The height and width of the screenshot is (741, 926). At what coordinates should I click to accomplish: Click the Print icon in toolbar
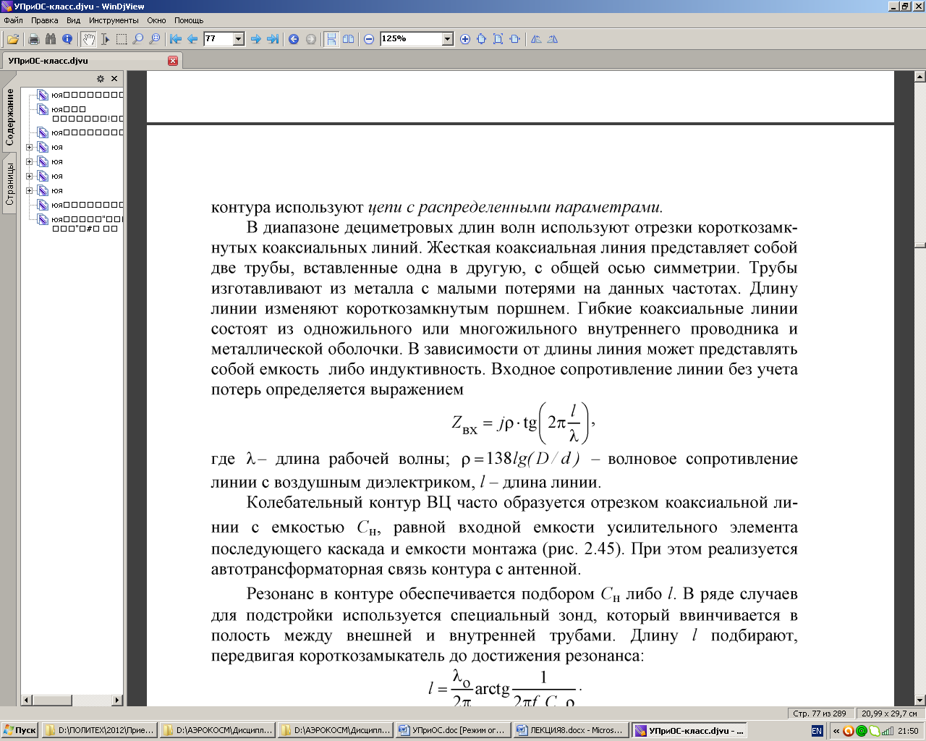point(33,39)
